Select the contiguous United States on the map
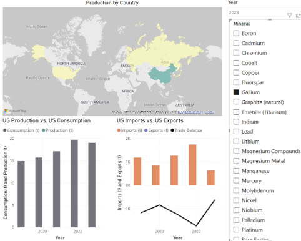Screen dimensions: 301x241 [x=64, y=73]
